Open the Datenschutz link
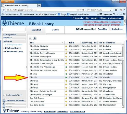 point(62,111)
